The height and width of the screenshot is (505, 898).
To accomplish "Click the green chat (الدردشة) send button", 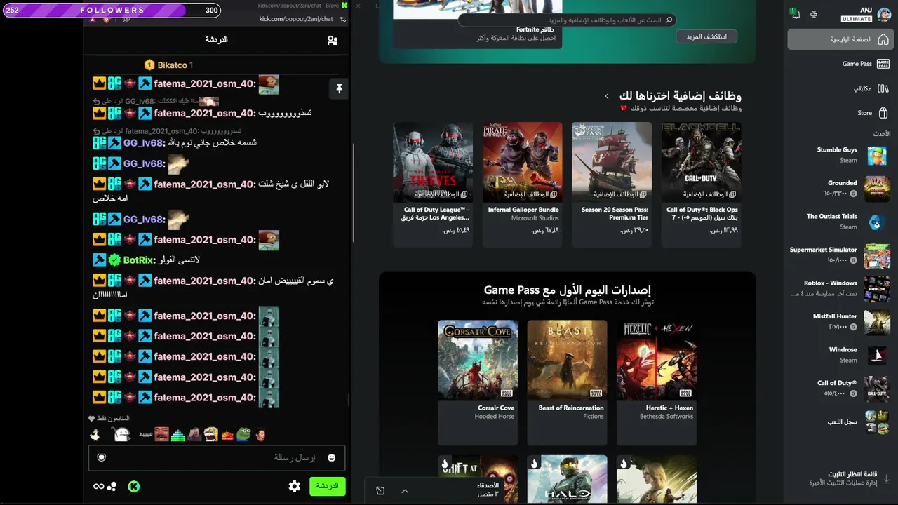I will [x=327, y=486].
